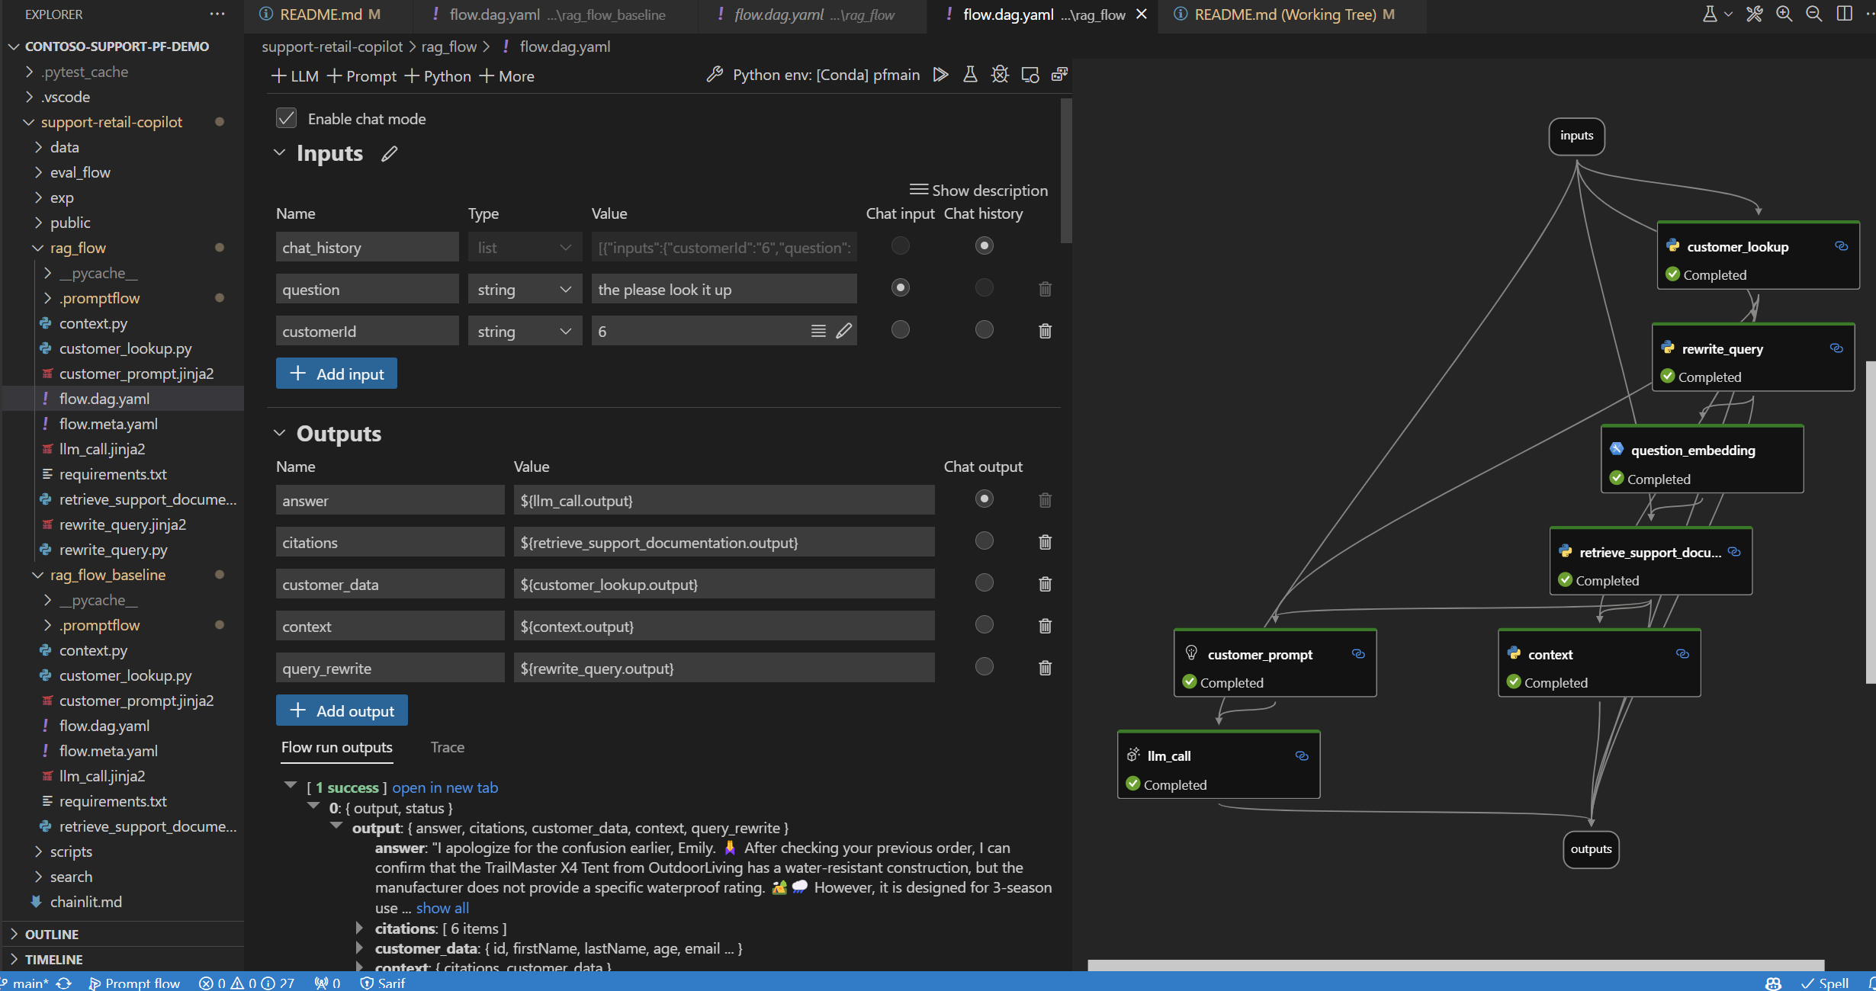Click the wrench icon beside Python env
The image size is (1876, 991).
click(715, 75)
